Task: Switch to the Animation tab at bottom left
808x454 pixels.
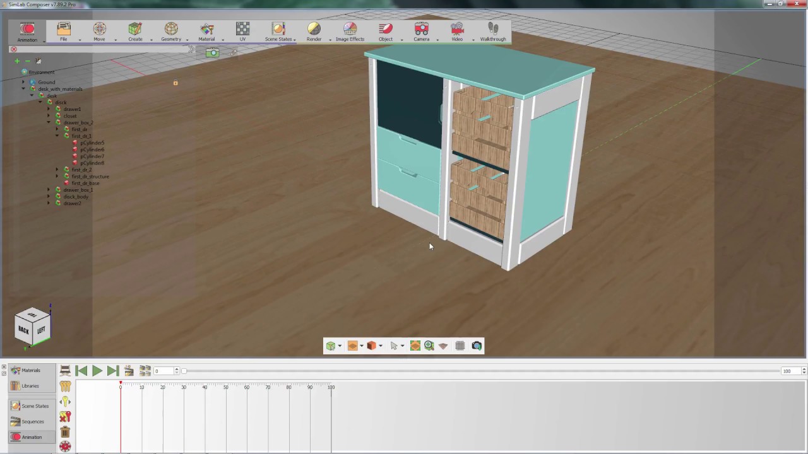Action: [x=31, y=437]
